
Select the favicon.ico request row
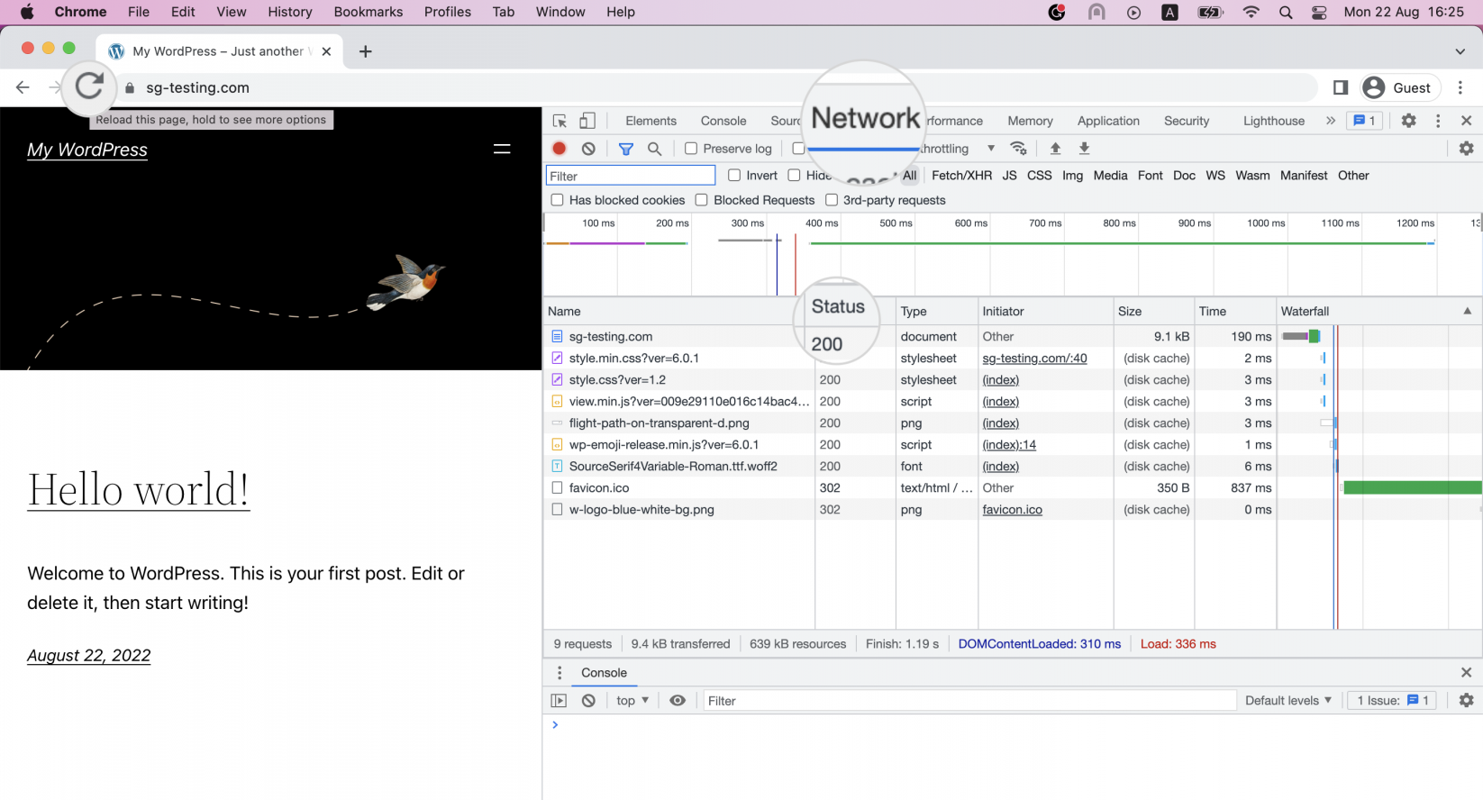pos(1013,488)
